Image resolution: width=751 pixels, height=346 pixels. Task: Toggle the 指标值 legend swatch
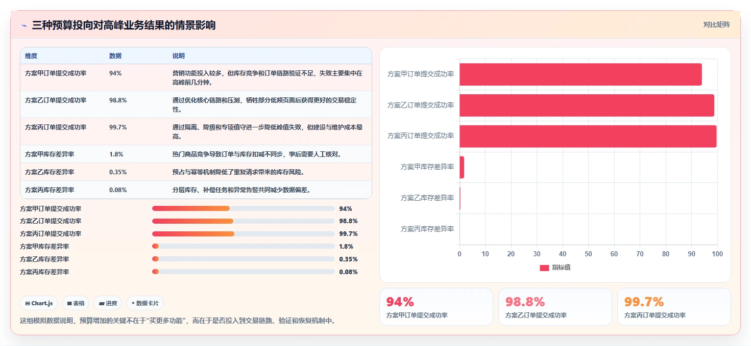(x=544, y=268)
